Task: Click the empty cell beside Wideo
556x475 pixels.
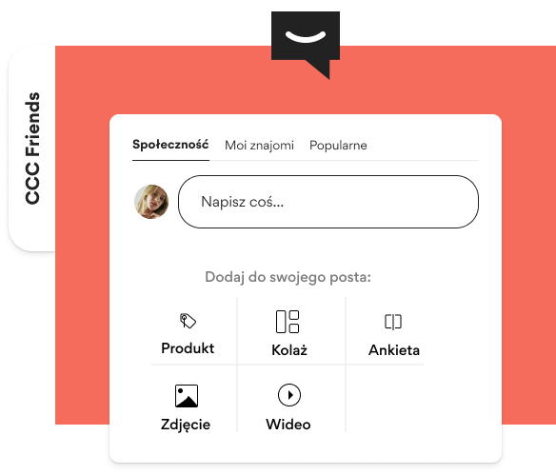Action: click(385, 399)
